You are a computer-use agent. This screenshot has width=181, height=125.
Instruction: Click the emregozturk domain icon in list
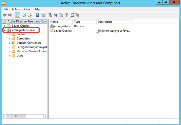52,26
